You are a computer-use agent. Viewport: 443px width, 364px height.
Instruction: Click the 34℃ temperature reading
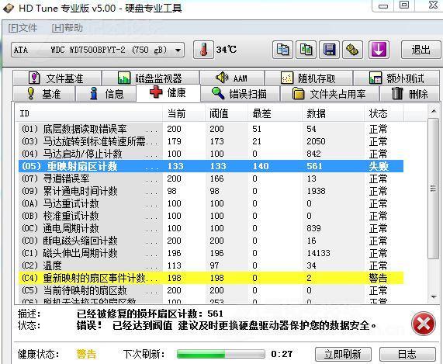click(227, 50)
